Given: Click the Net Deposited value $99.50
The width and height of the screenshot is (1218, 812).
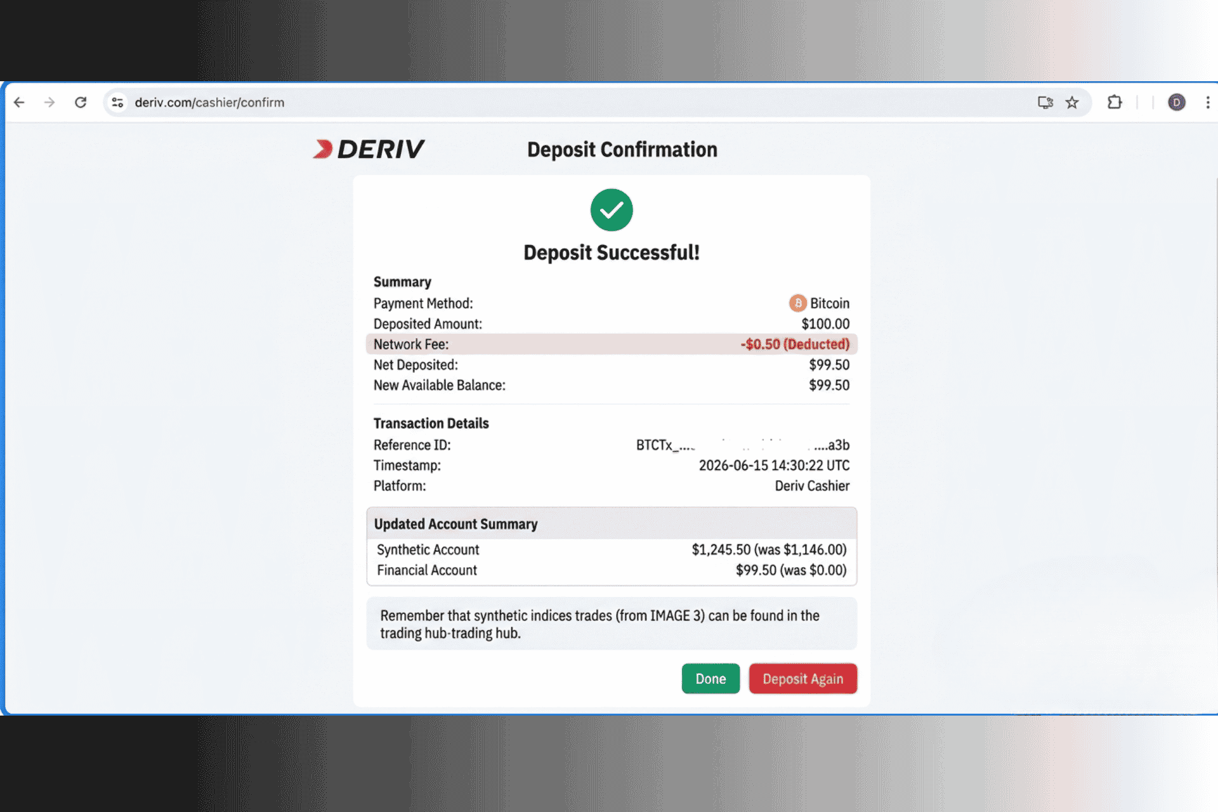Looking at the screenshot, I should click(x=829, y=365).
